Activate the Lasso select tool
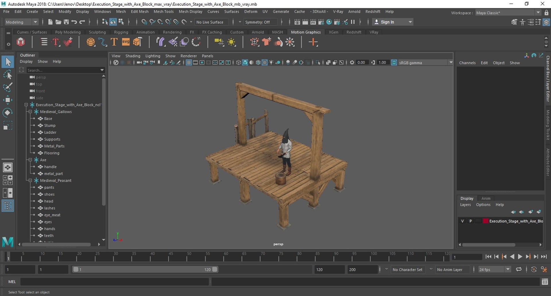 [8, 75]
